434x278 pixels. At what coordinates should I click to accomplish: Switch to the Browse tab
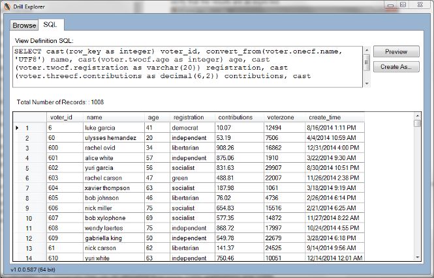24,25
